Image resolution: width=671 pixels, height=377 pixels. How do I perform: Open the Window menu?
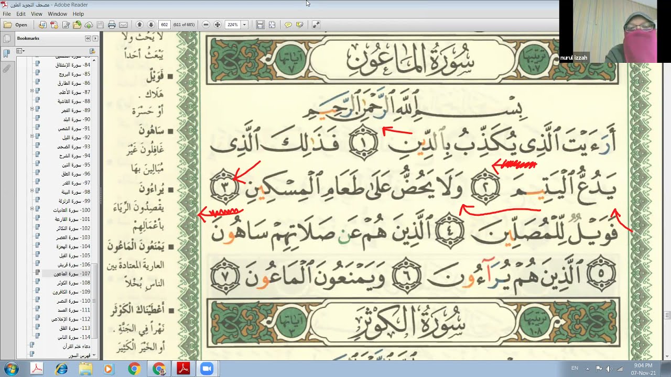click(58, 14)
